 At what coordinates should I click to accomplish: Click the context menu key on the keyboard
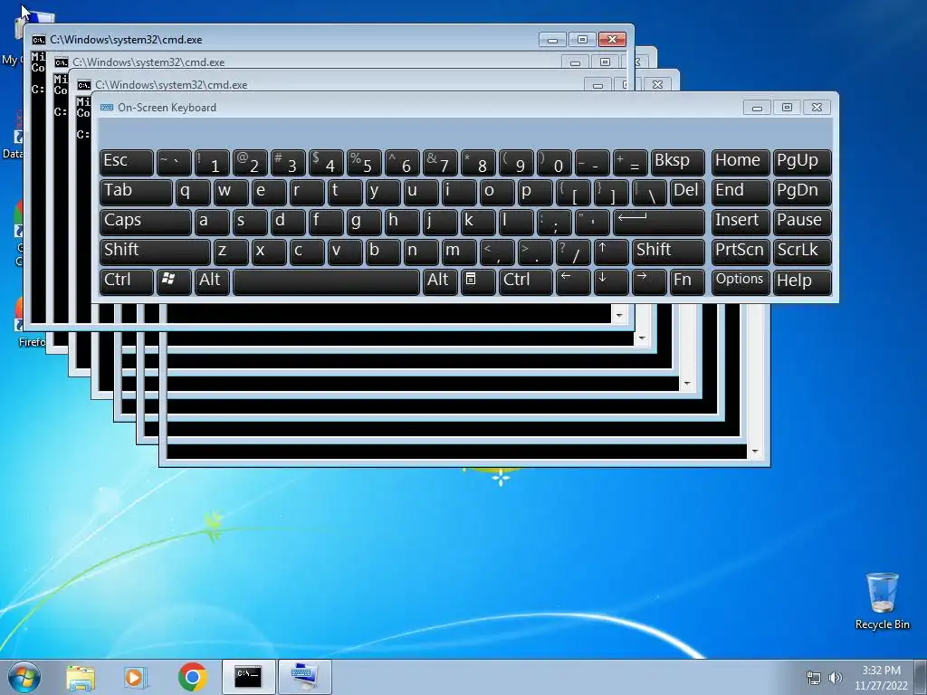[x=478, y=281]
